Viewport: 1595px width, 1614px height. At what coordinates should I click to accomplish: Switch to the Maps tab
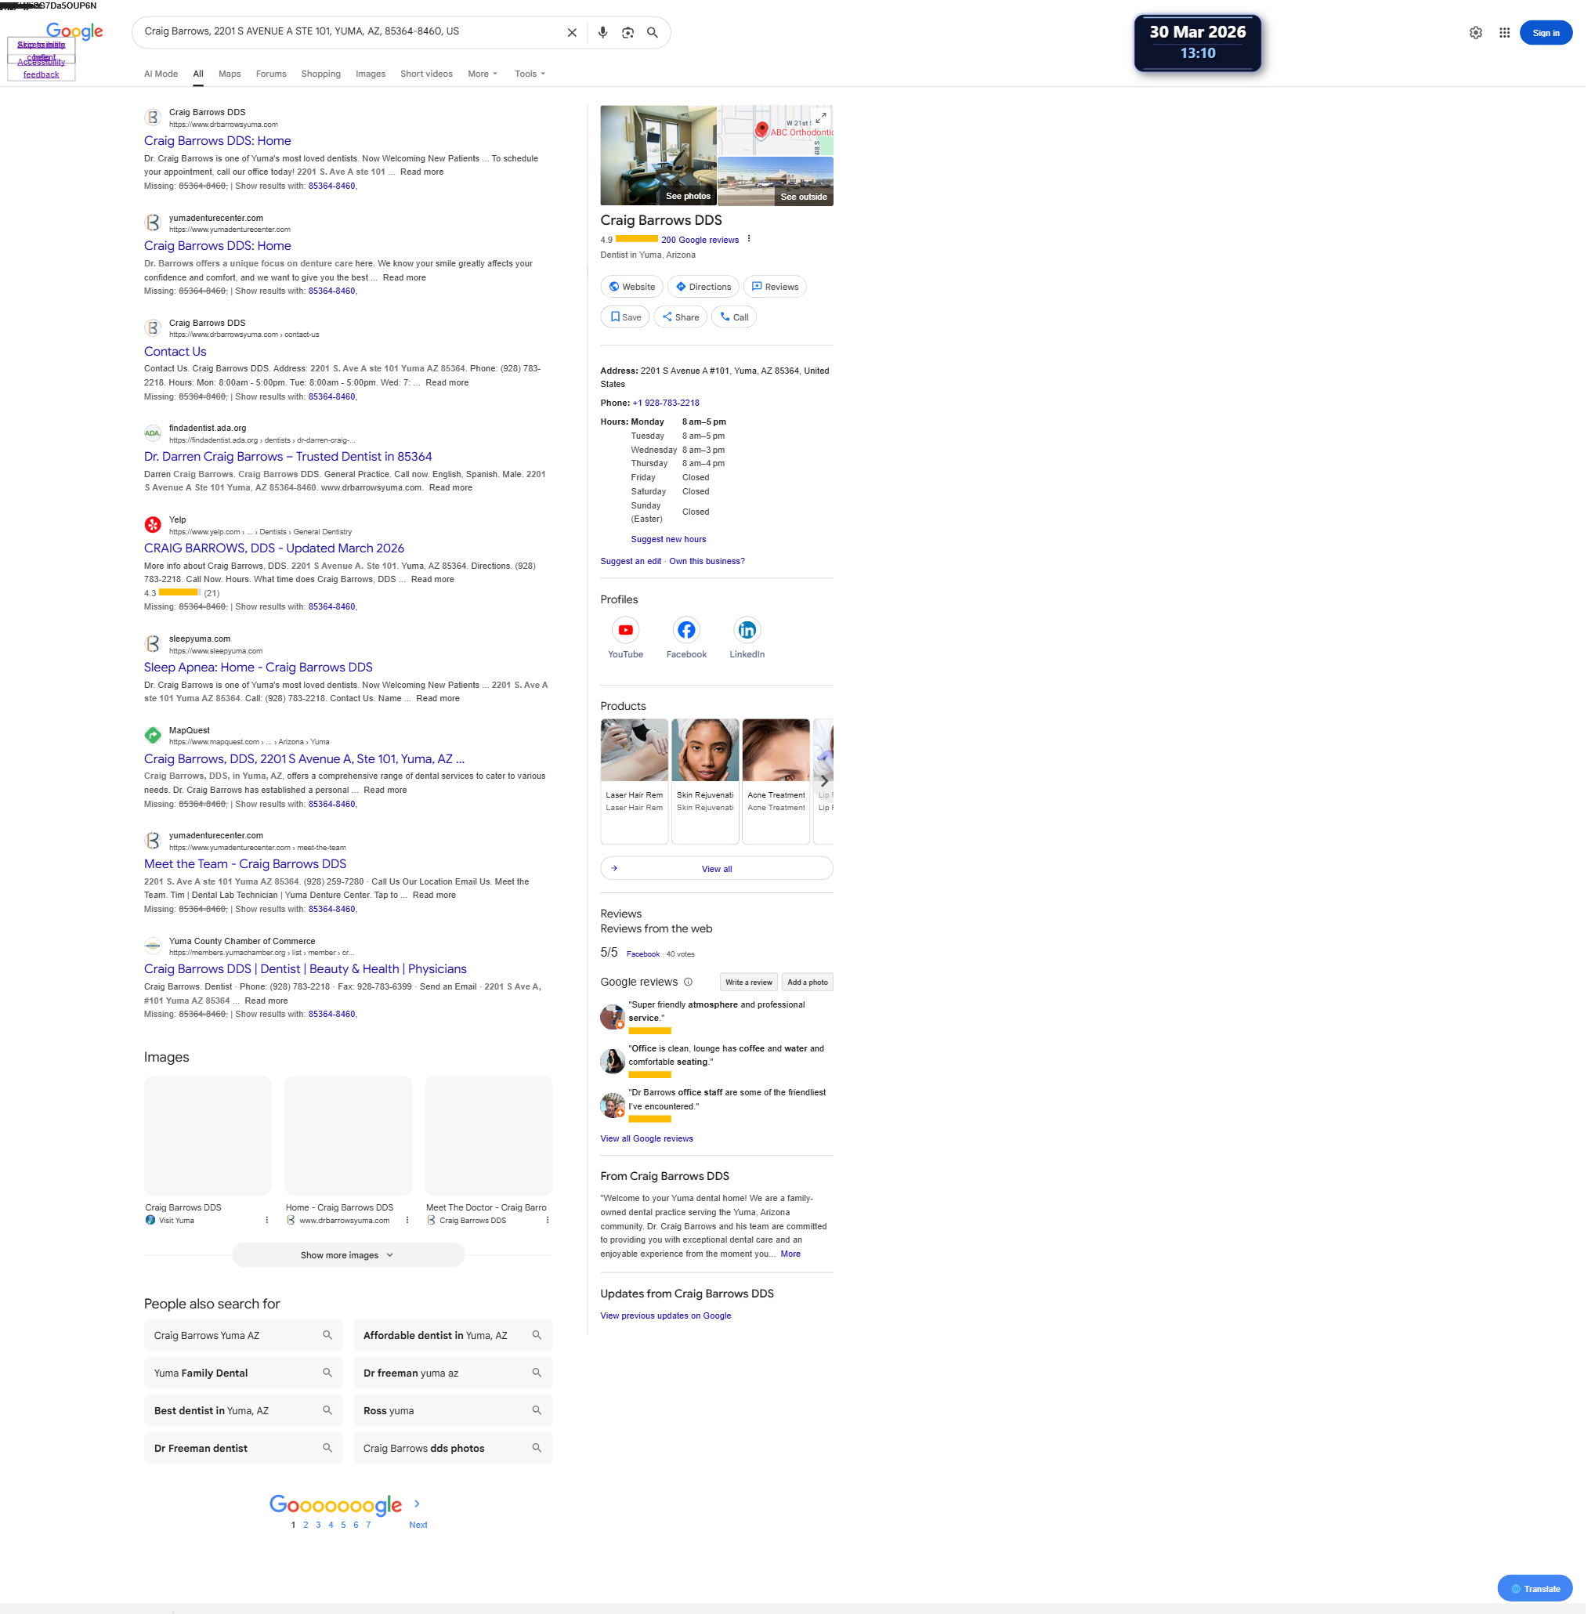pos(229,74)
